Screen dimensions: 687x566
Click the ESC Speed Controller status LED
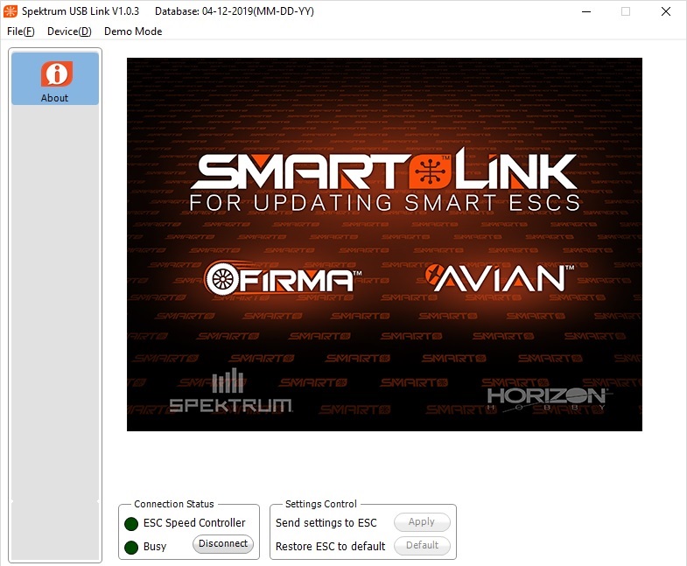(x=131, y=524)
